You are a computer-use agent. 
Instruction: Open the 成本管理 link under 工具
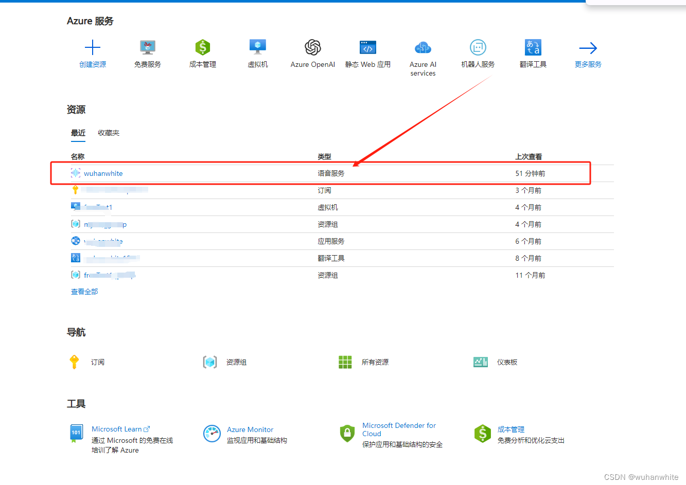pyautogui.click(x=511, y=429)
